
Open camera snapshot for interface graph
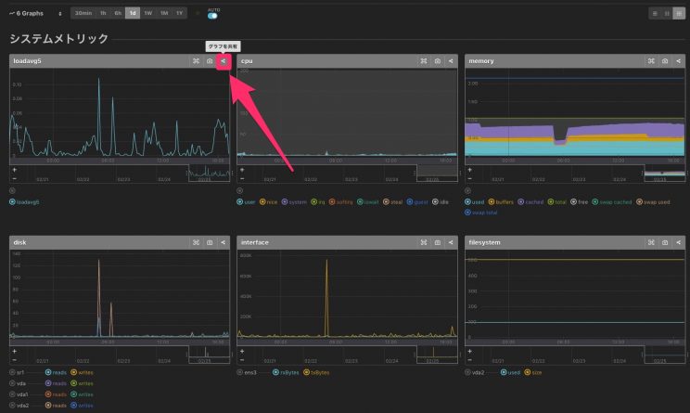click(437, 242)
